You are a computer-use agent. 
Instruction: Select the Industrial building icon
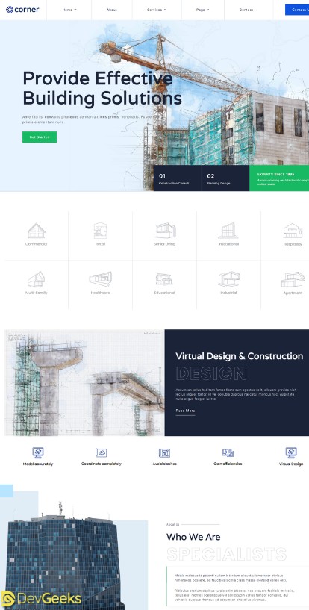tap(228, 279)
